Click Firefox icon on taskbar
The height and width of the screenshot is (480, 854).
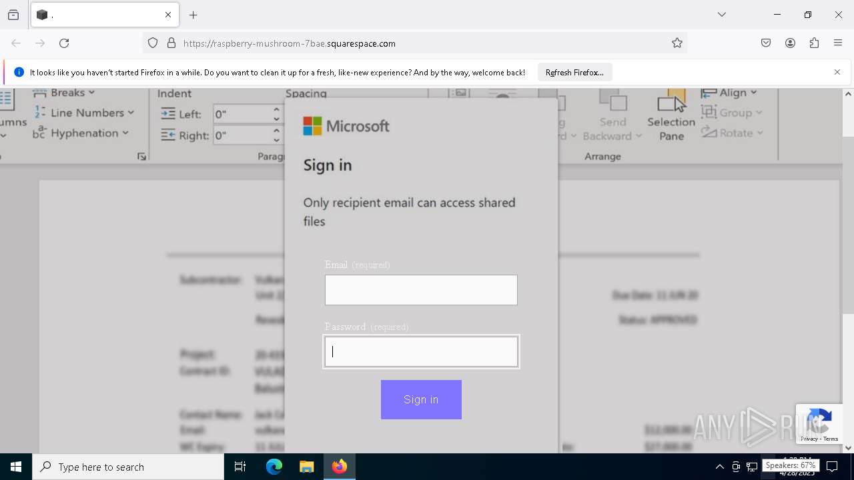point(340,467)
